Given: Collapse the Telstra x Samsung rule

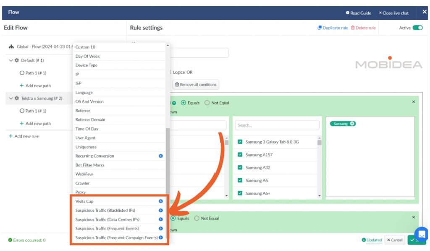Looking at the screenshot, I should pyautogui.click(x=11, y=98).
